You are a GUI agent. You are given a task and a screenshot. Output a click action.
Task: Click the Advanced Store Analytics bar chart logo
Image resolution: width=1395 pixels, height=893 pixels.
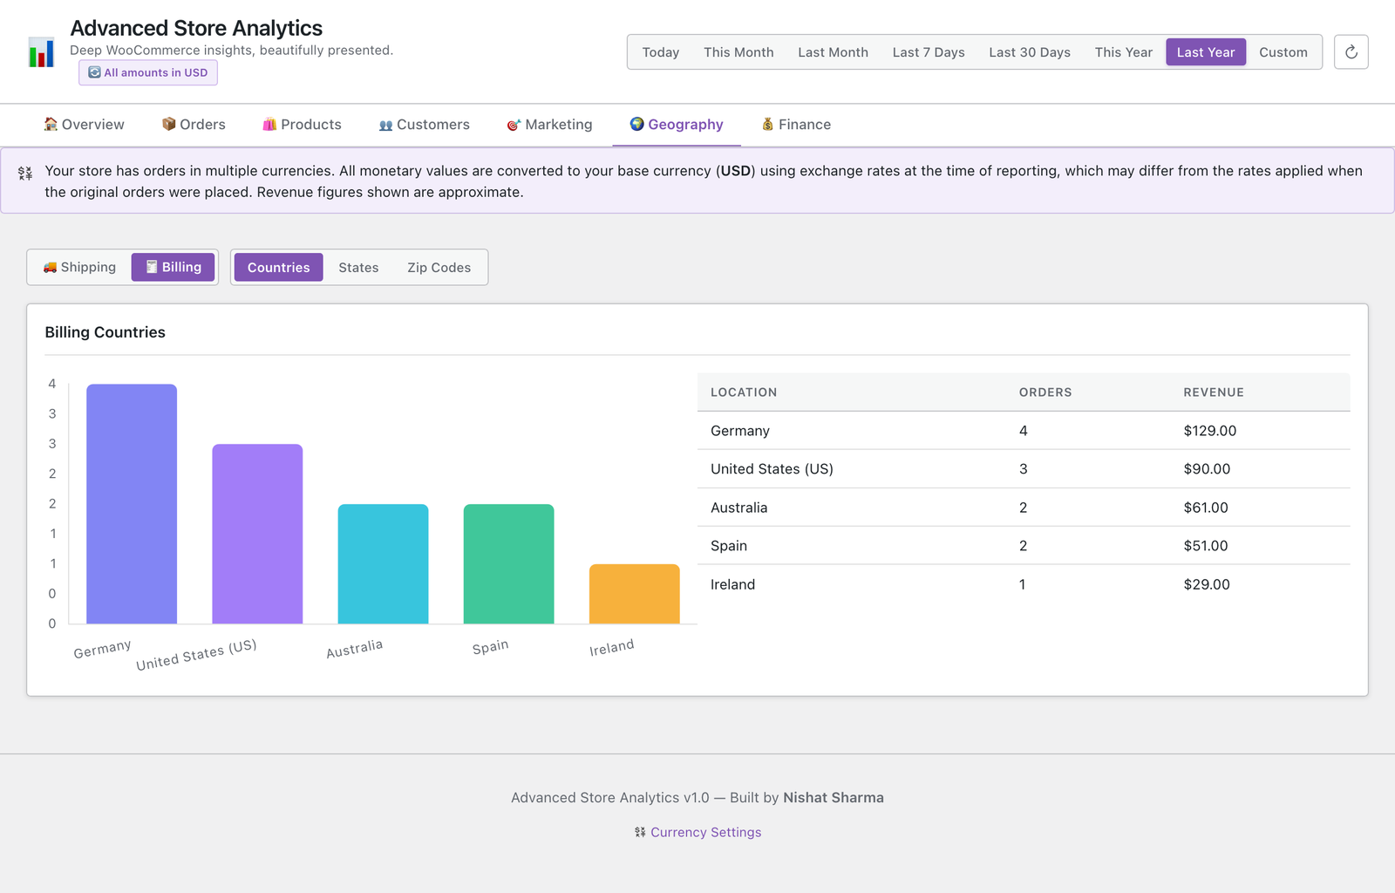[41, 52]
